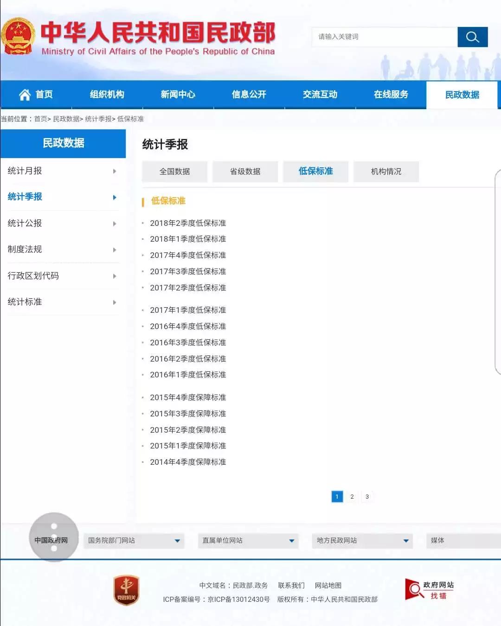
Task: Click 网站地图 in the footer
Action: 328,585
